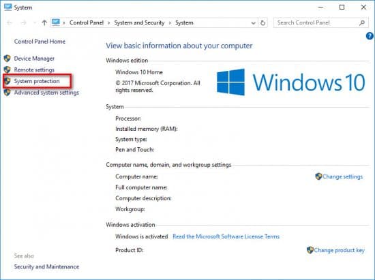Click 'Windows is activated' text

(142, 236)
